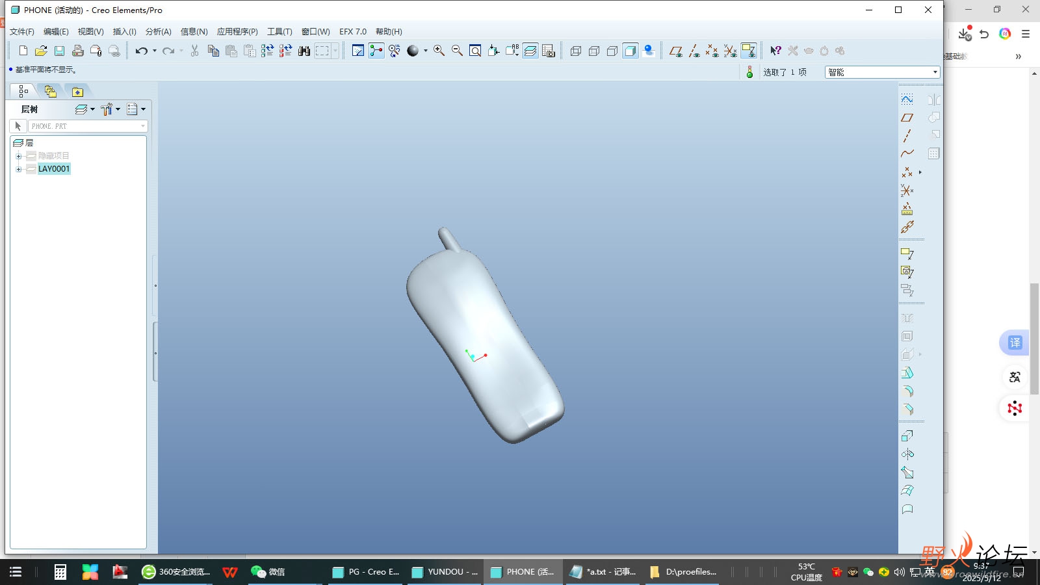The image size is (1040, 585).
Task: Select the Extrude tool in right toolbar
Action: click(x=907, y=436)
